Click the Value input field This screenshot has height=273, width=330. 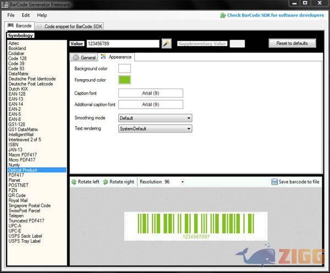pyautogui.click(x=122, y=43)
